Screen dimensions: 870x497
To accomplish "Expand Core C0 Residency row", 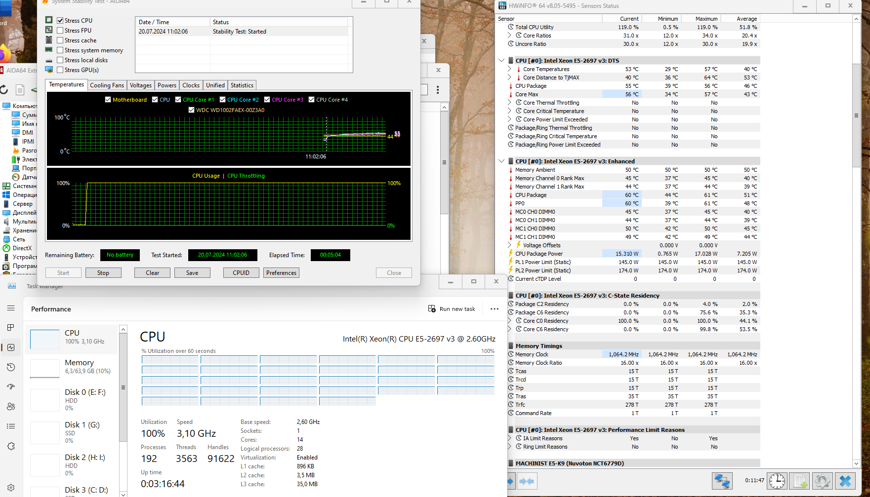I will 509,321.
